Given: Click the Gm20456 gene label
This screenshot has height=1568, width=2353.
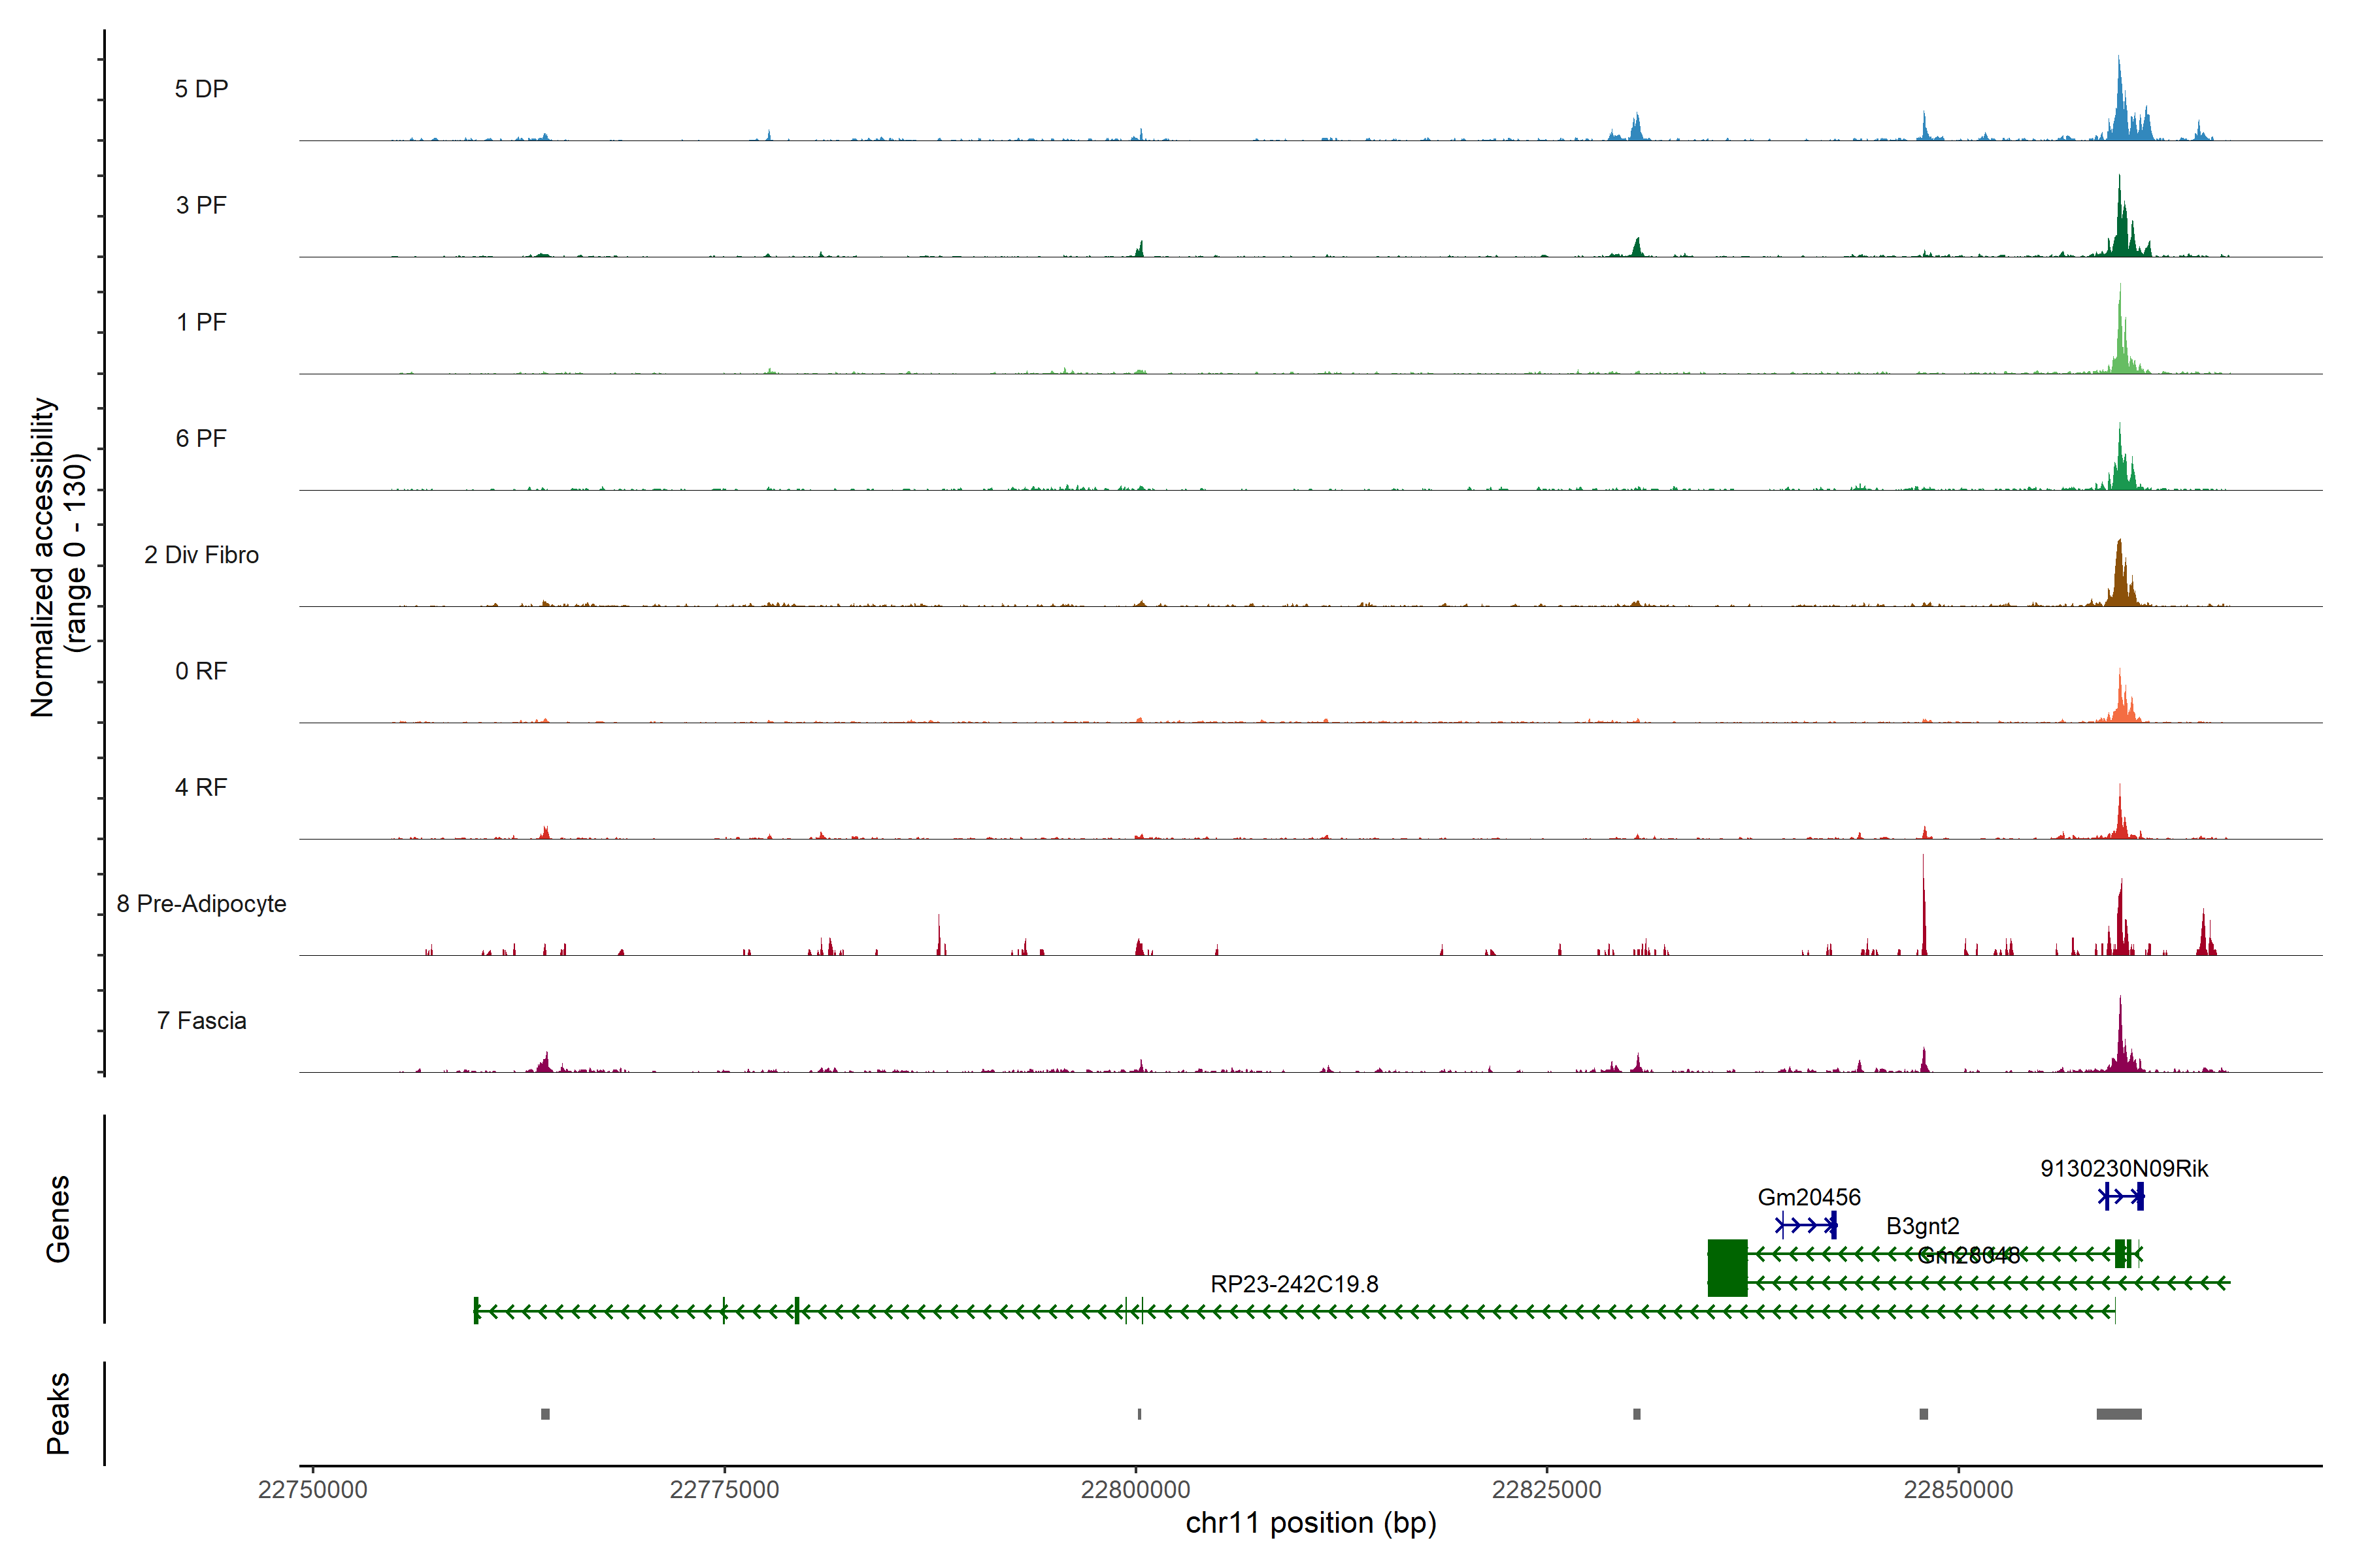Looking at the screenshot, I should pos(1809,1197).
